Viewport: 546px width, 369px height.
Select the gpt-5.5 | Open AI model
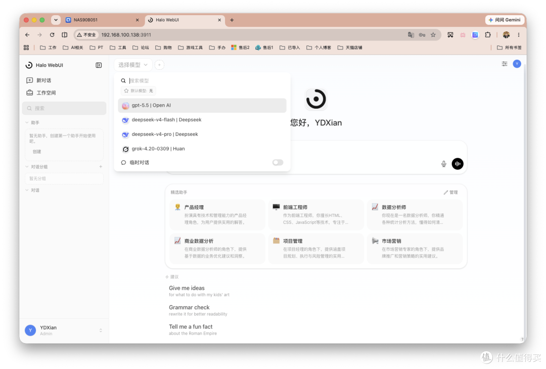(x=202, y=106)
